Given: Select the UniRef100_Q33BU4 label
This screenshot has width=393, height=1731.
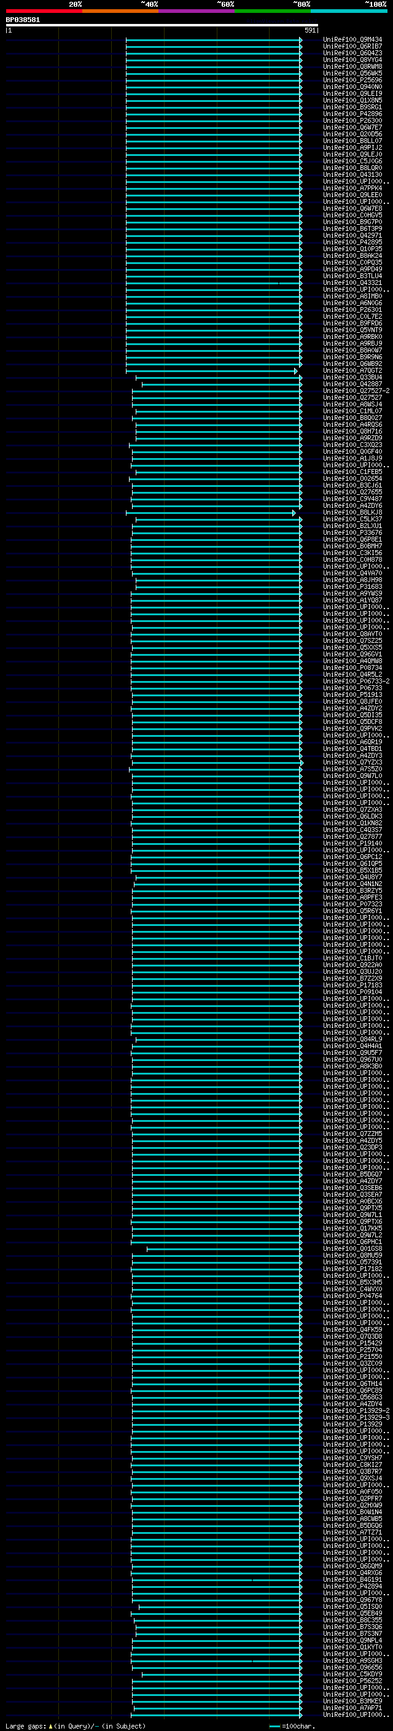Looking at the screenshot, I should click(352, 378).
